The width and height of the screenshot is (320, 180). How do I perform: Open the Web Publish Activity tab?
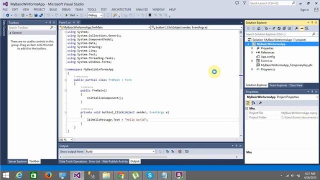click(x=115, y=161)
